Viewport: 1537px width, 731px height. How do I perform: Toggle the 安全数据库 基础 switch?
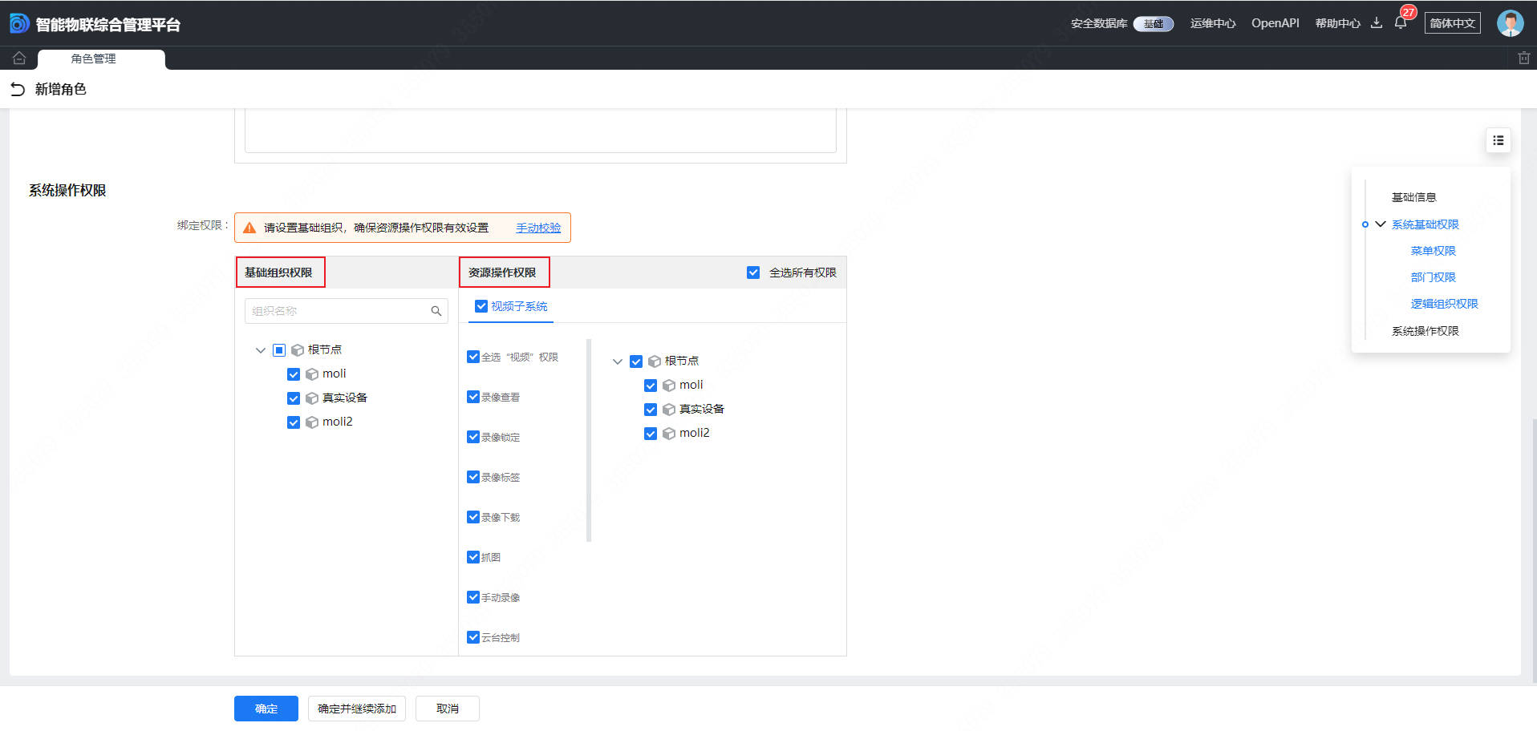1153,24
